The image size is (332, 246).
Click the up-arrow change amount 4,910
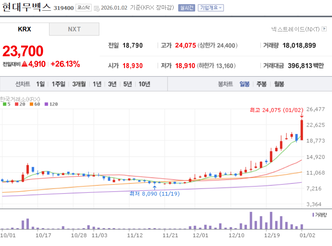coord(33,64)
